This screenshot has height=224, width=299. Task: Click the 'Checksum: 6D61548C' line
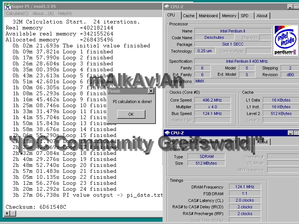tap(36, 207)
